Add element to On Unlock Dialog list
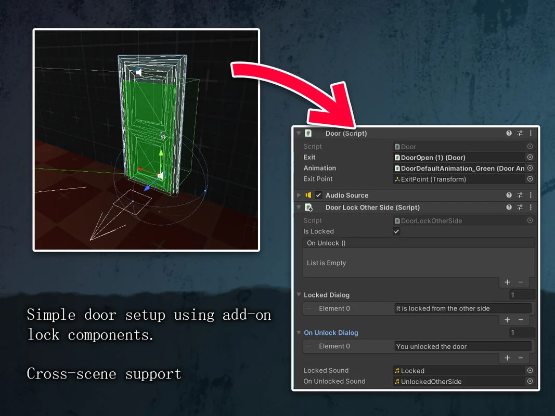The height and width of the screenshot is (416, 555). (x=507, y=358)
